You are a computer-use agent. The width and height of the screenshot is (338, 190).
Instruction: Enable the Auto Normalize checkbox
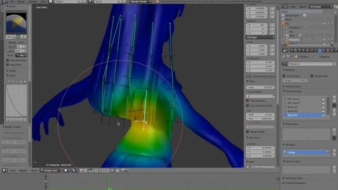coord(8,60)
